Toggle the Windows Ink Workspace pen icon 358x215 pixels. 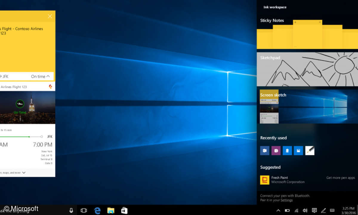click(x=323, y=211)
